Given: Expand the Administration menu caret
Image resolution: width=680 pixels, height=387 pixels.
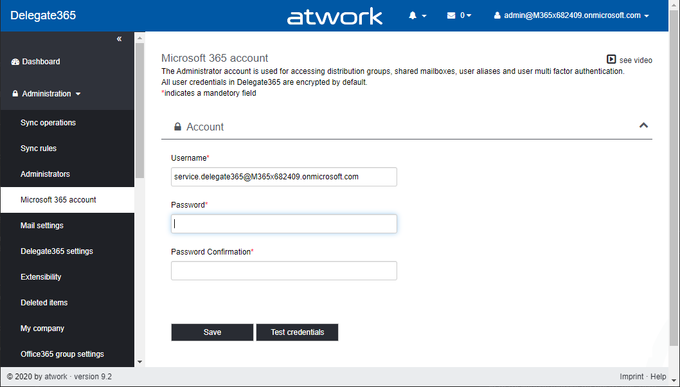Looking at the screenshot, I should pyautogui.click(x=78, y=94).
